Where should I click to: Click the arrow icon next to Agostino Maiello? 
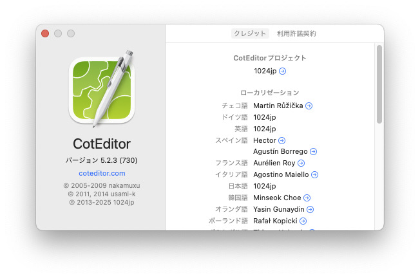(314, 175)
